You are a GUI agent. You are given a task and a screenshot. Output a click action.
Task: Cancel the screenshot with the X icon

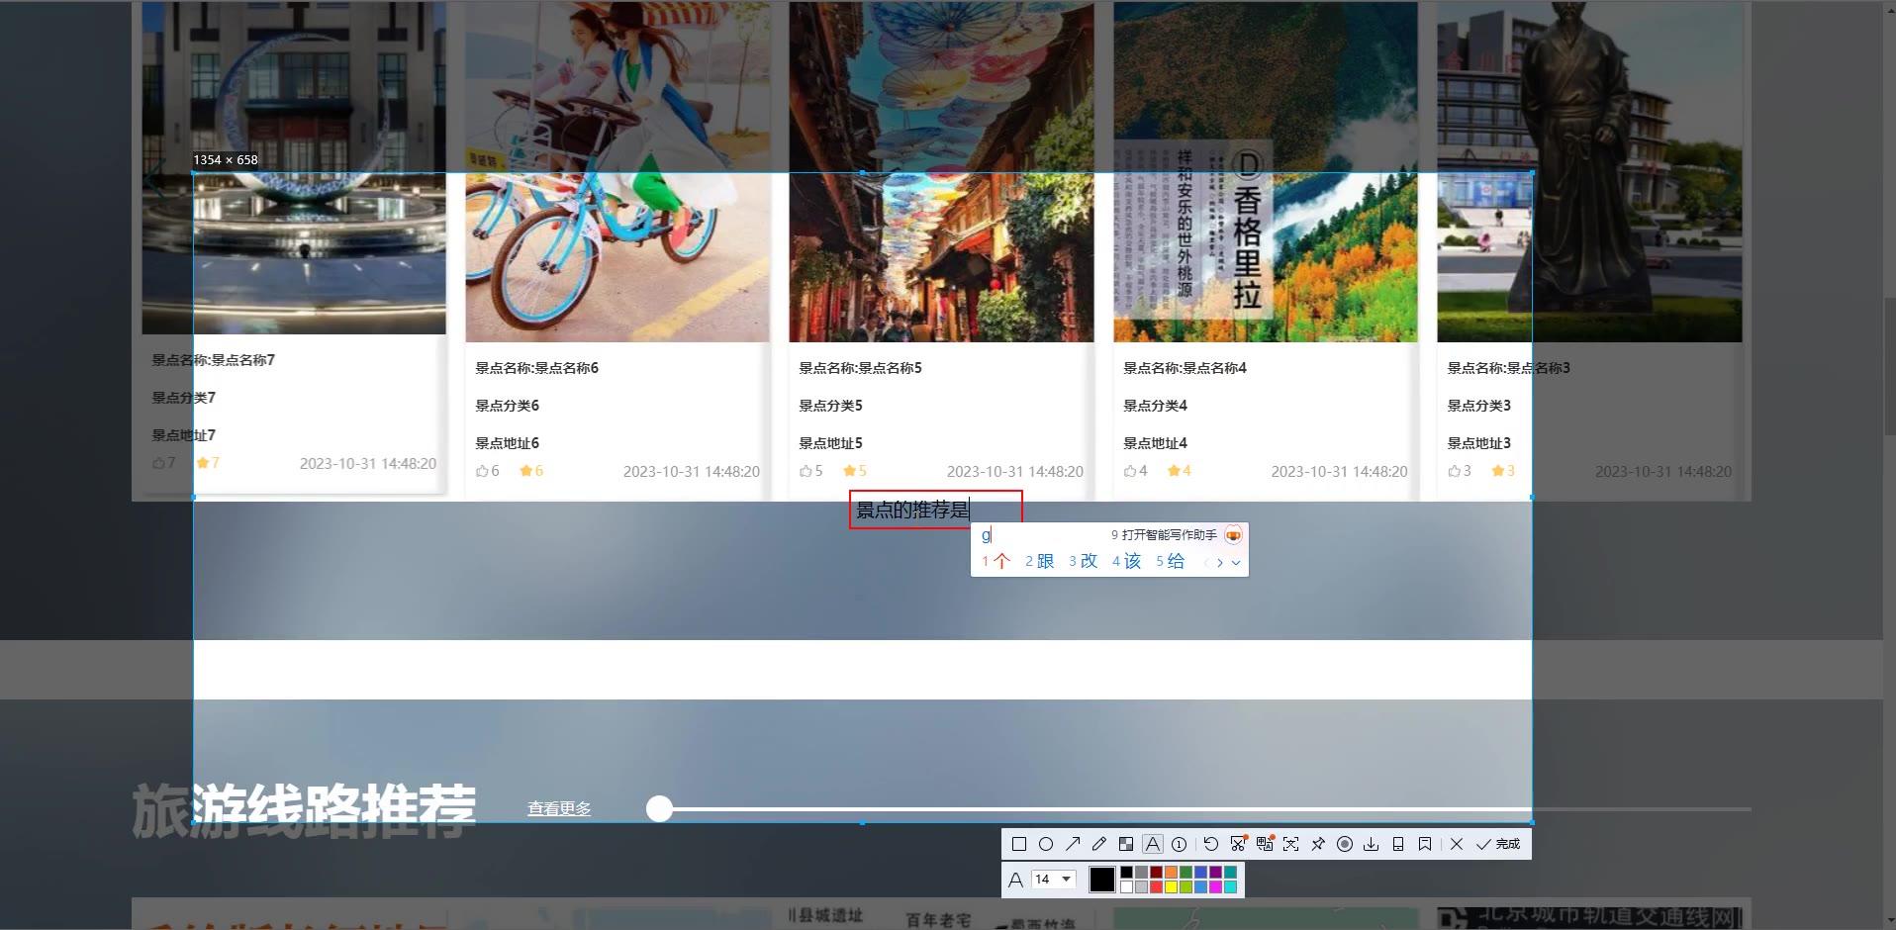(x=1457, y=844)
